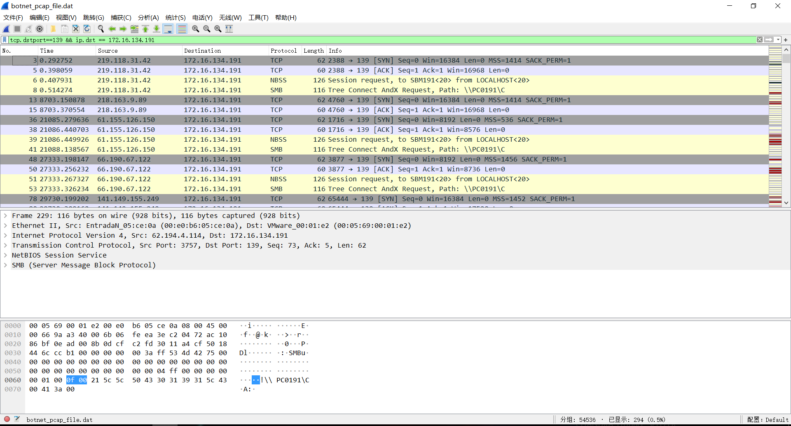Reload this capture file
The height and width of the screenshot is (426, 791).
(87, 29)
